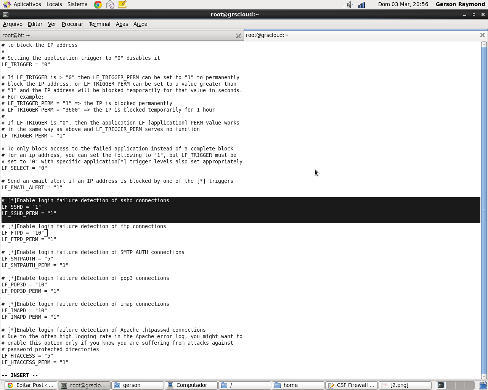Launch Google Chrome from top panel

point(98,5)
